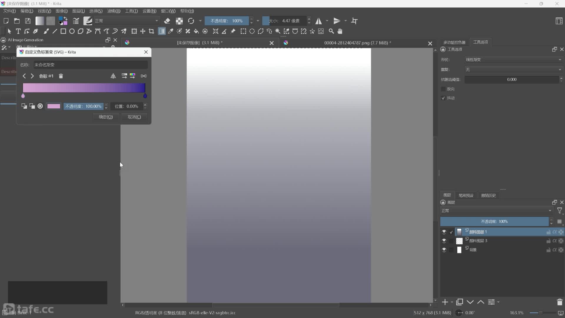Open the layer display hamburger menu
Screen dimensions: 565x318
click(559, 222)
